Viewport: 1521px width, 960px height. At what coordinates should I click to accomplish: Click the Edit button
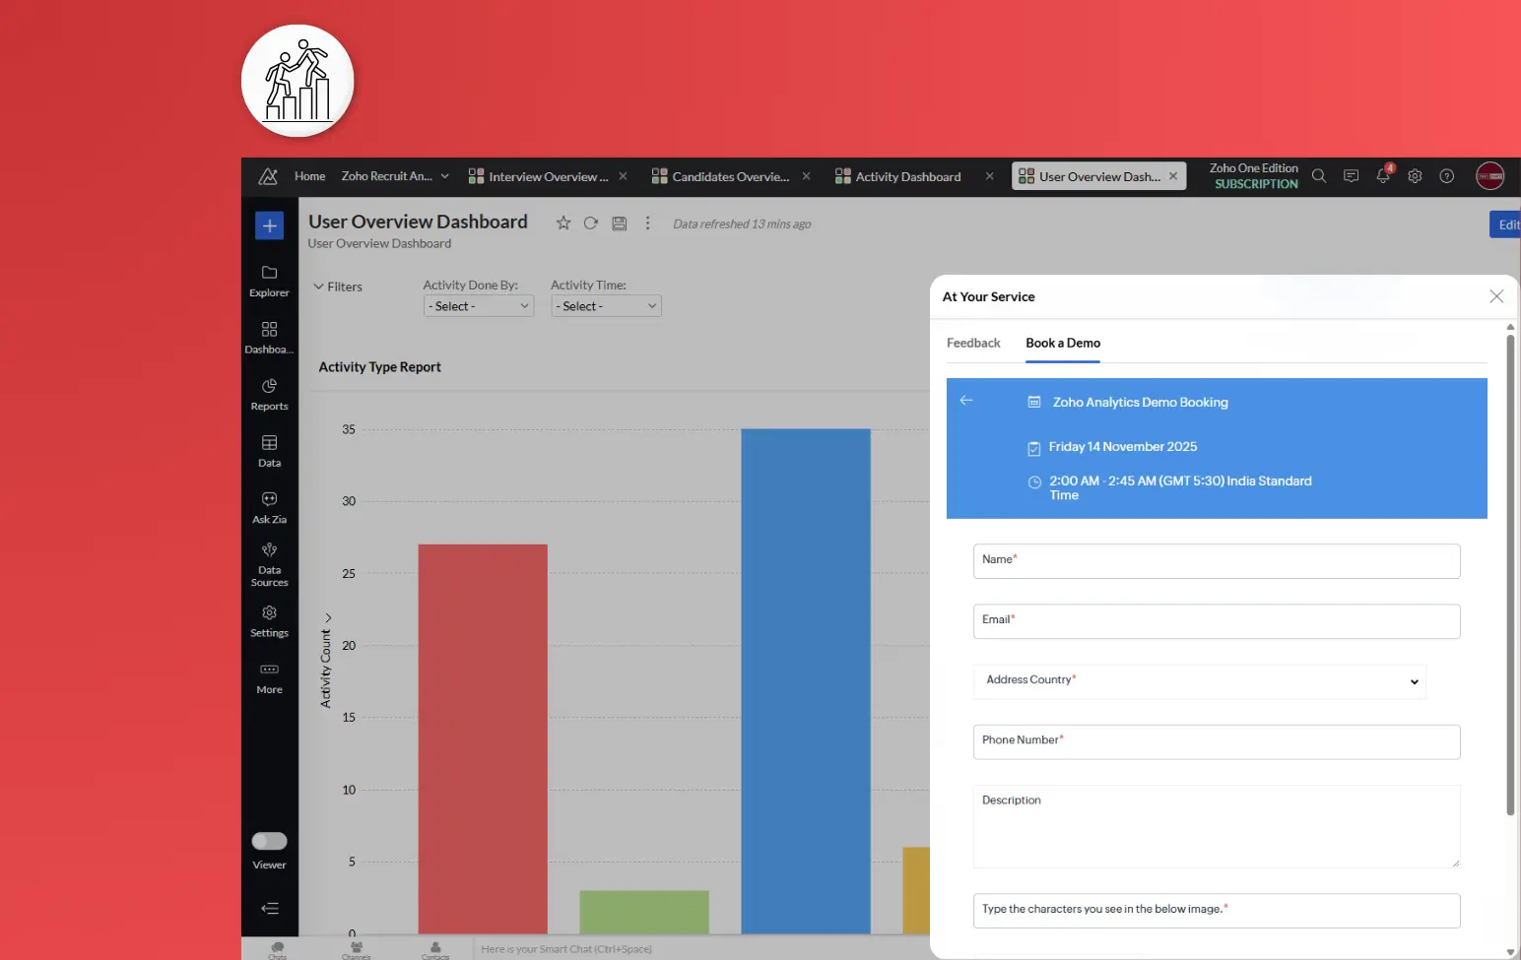point(1506,224)
